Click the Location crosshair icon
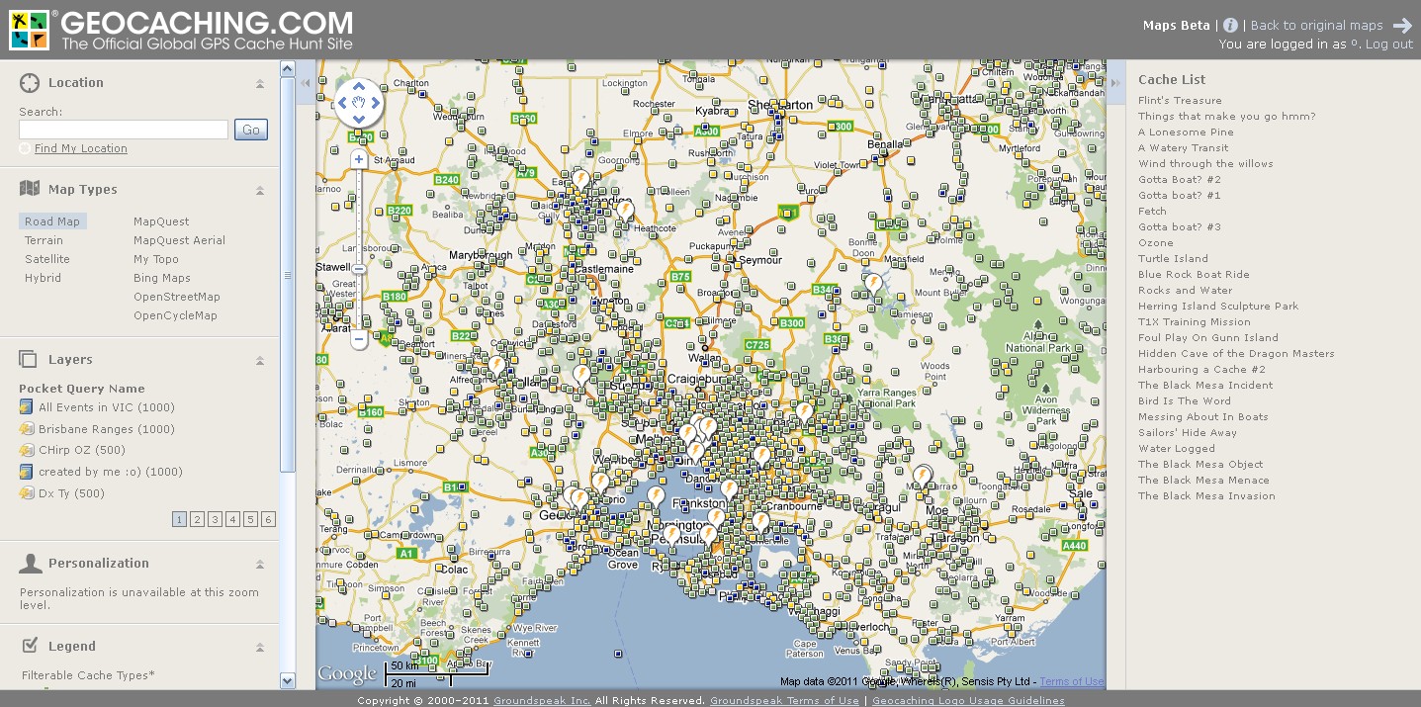This screenshot has height=707, width=1421. (30, 83)
